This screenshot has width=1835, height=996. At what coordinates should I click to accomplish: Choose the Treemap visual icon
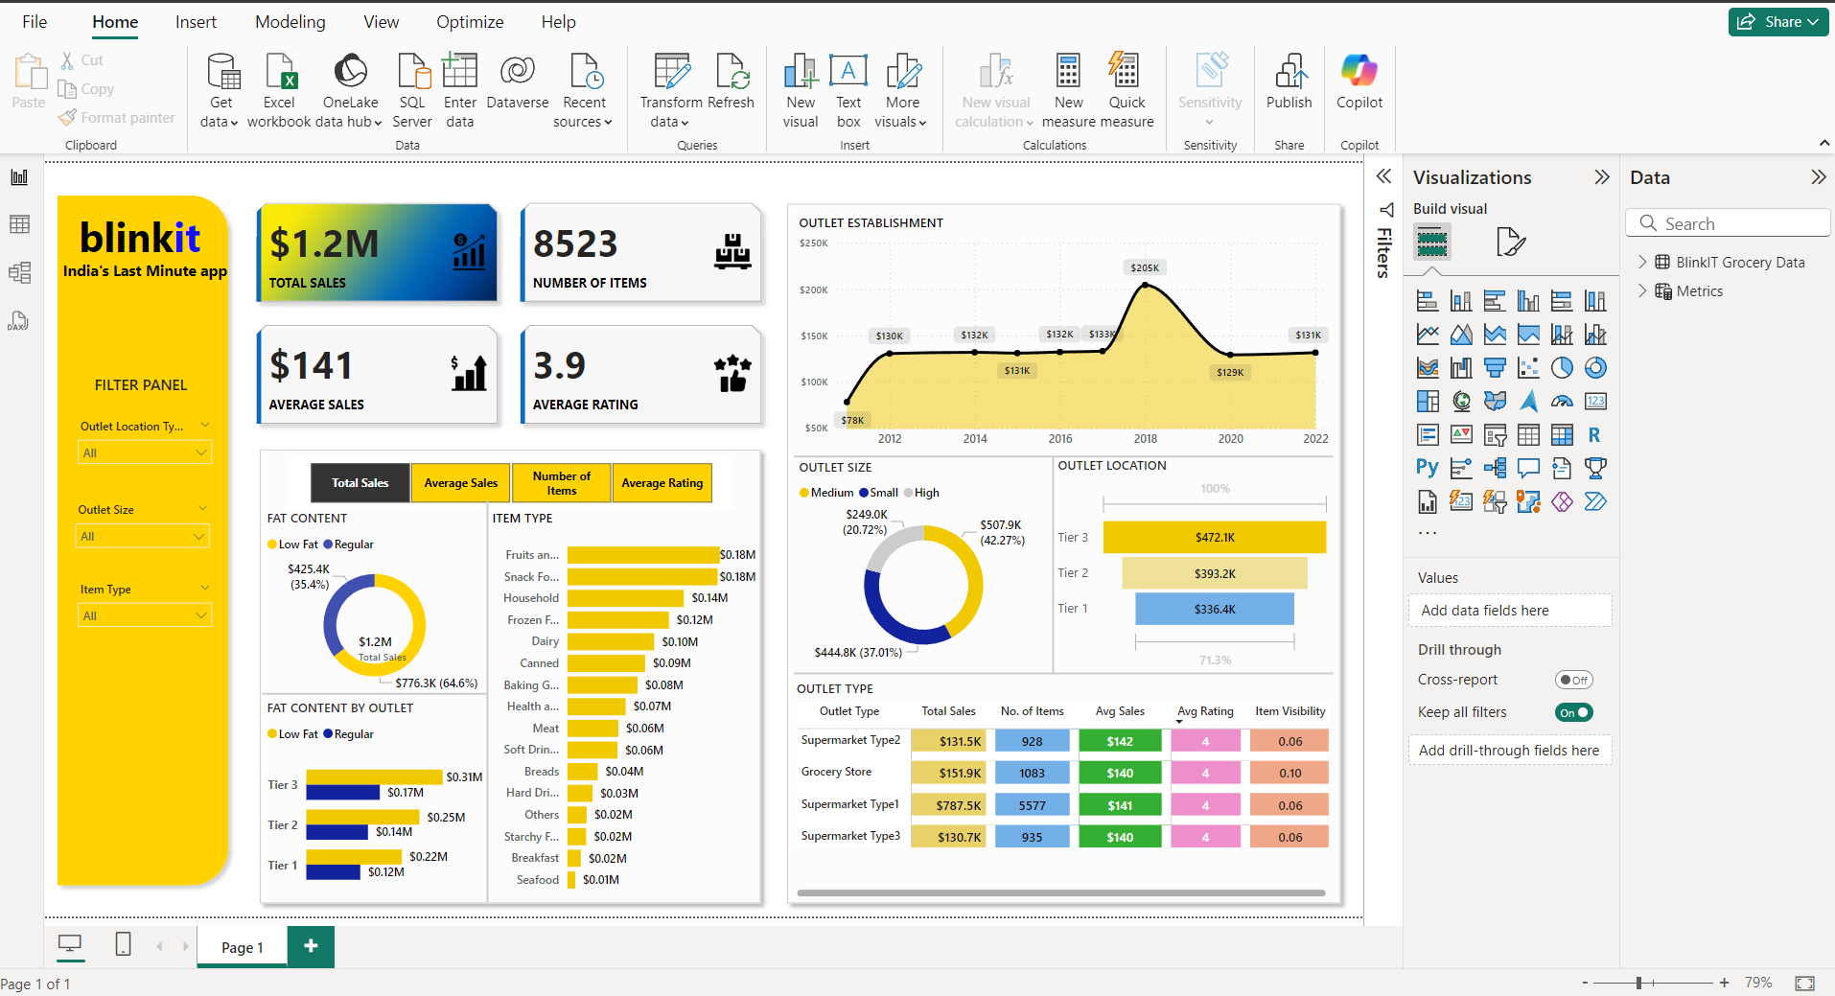[1428, 402]
